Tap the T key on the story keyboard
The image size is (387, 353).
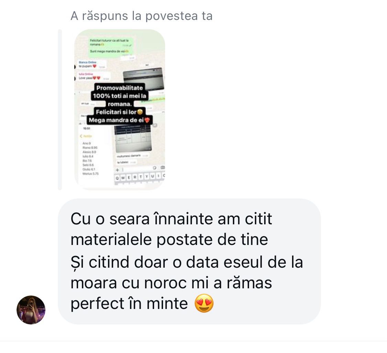coord(141,177)
